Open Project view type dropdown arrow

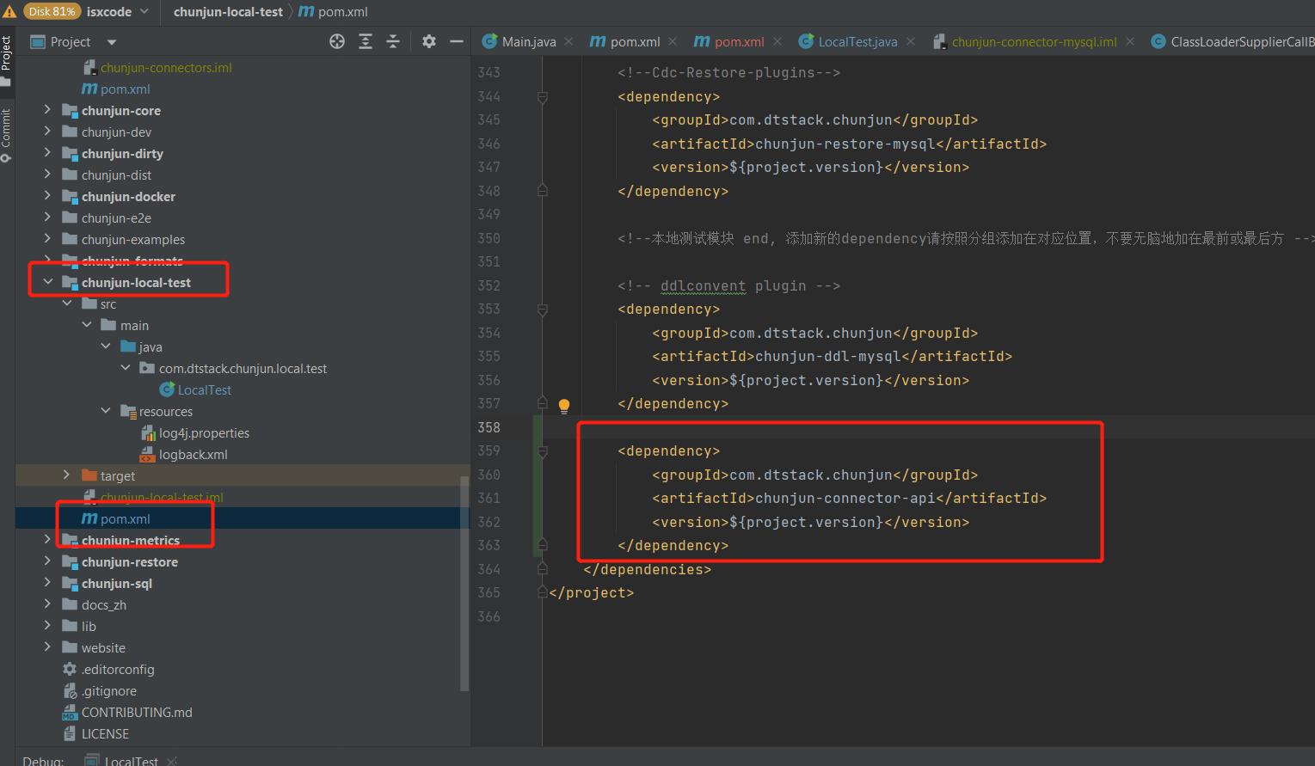[x=112, y=42]
